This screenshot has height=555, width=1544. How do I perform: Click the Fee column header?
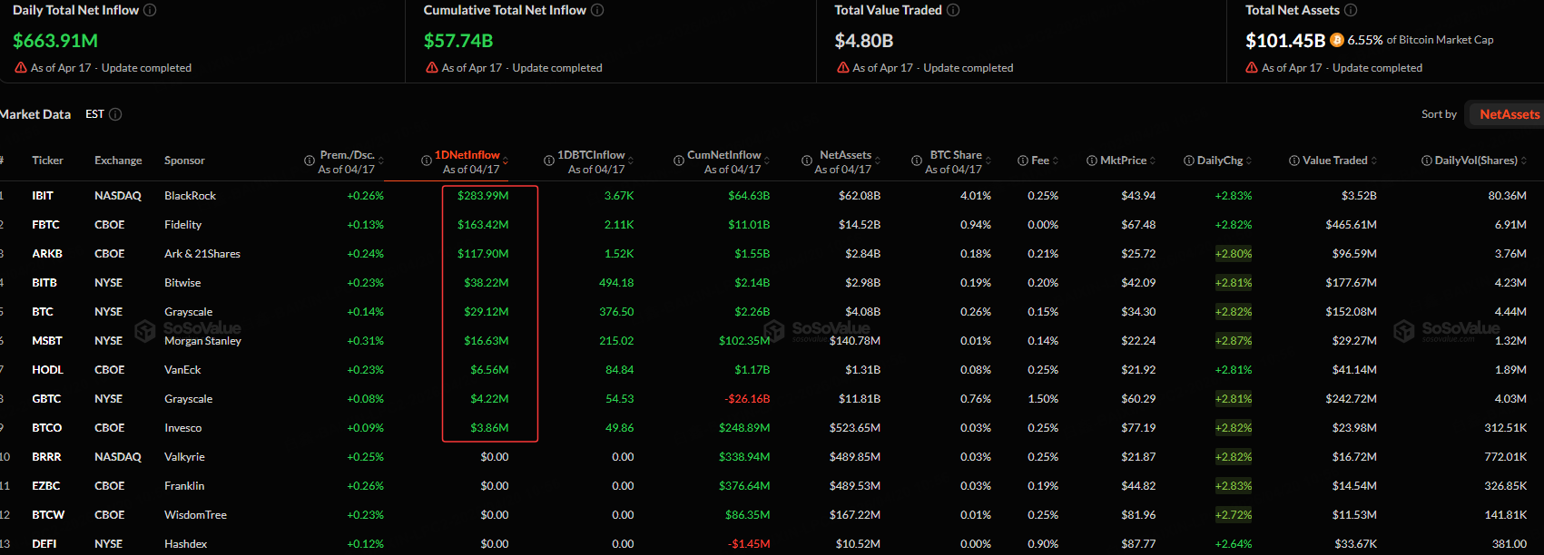point(1040,161)
